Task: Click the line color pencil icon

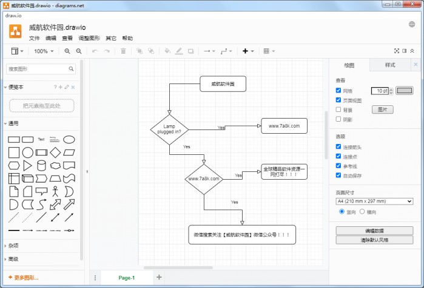Action: click(x=179, y=51)
